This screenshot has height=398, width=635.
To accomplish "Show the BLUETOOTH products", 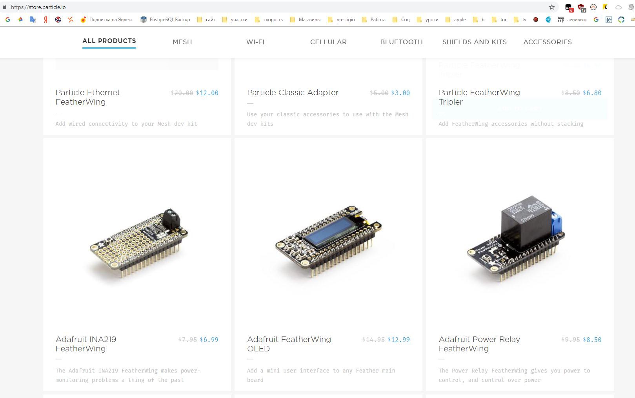I will (401, 42).
